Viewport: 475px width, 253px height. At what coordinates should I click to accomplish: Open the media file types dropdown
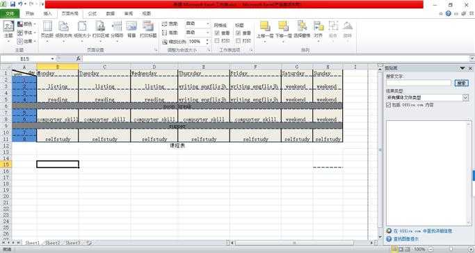click(465, 97)
